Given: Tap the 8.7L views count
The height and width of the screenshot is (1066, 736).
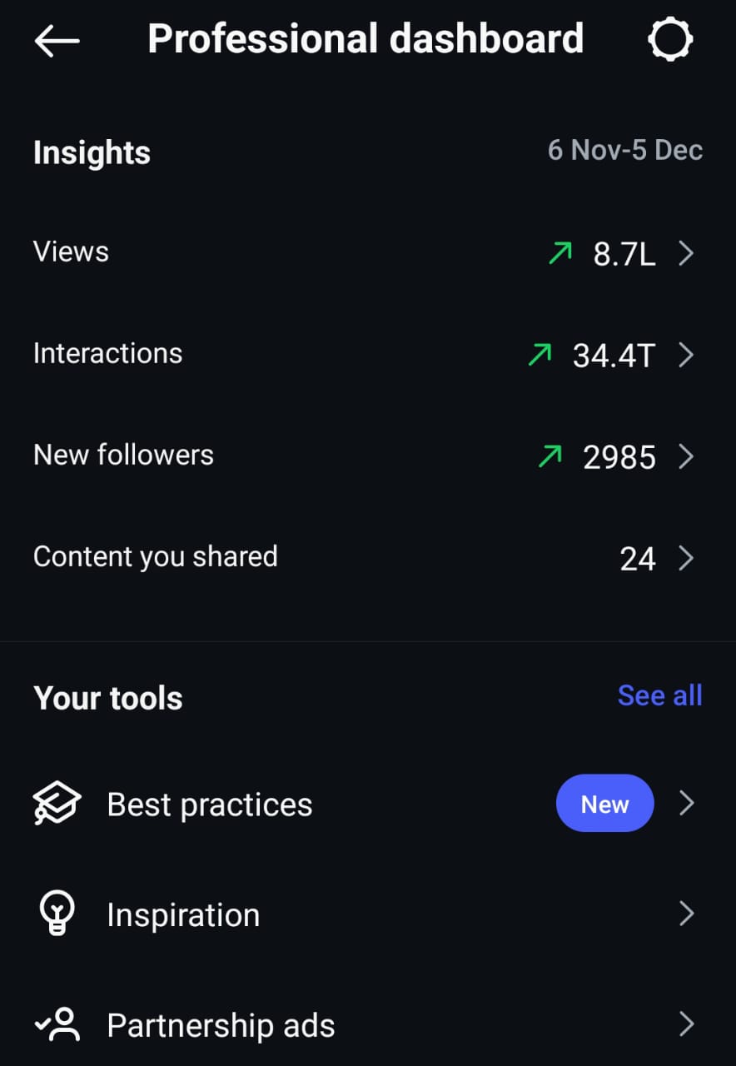Looking at the screenshot, I should (x=624, y=255).
